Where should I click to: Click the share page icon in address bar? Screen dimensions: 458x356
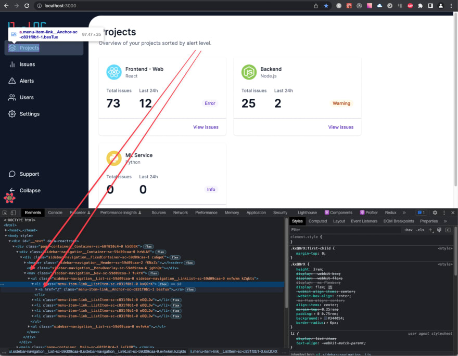316,6
